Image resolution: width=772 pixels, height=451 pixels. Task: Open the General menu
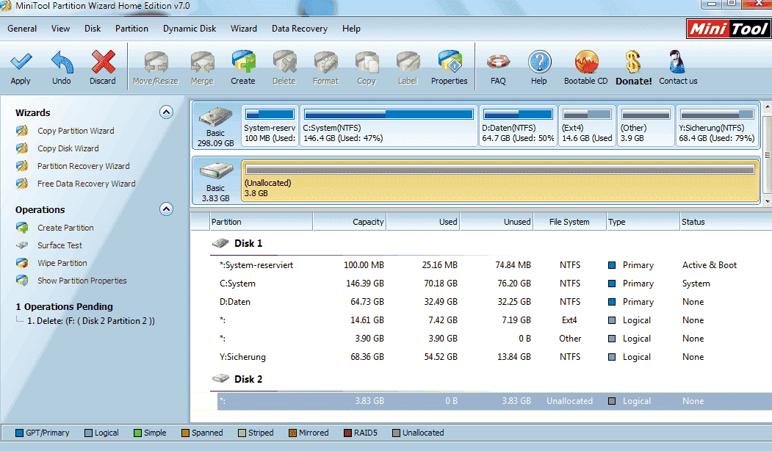pos(22,29)
